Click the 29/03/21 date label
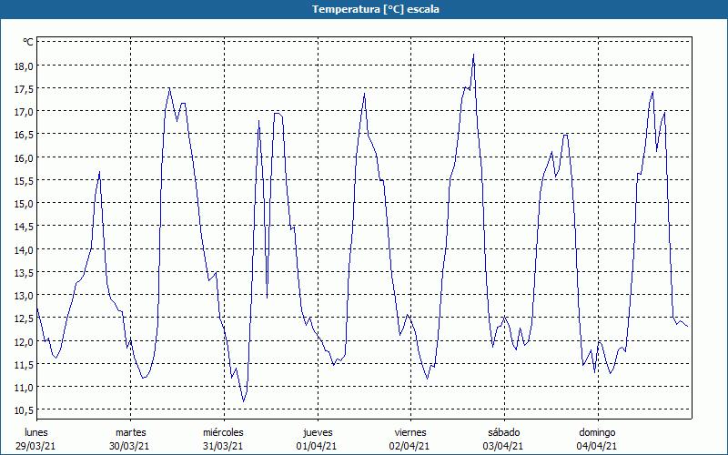This screenshot has width=728, height=455. point(35,446)
